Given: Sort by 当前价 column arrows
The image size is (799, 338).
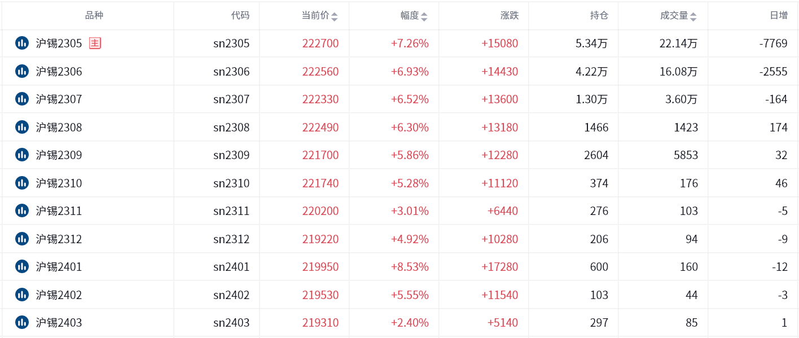Looking at the screenshot, I should [334, 16].
